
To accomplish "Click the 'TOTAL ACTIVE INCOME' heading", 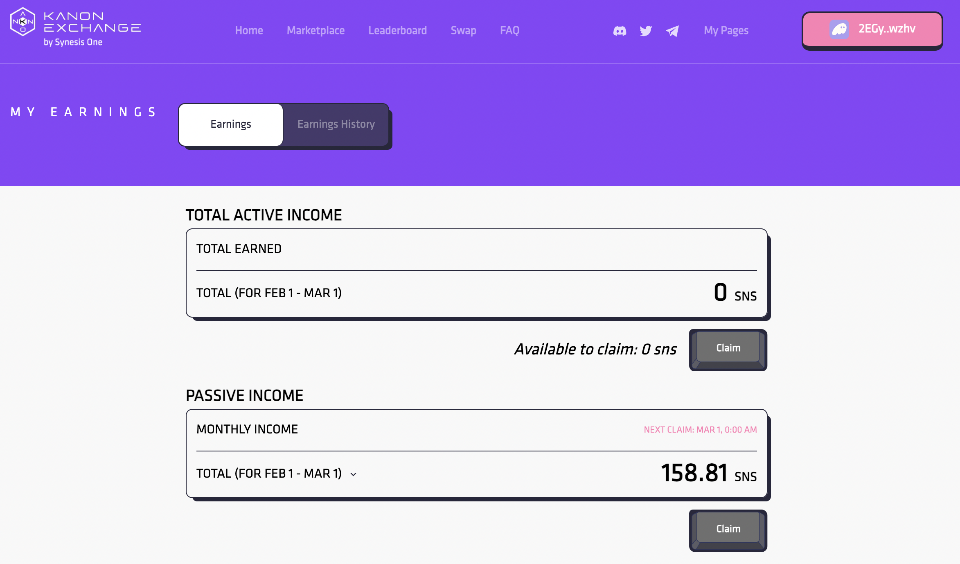I will [264, 215].
